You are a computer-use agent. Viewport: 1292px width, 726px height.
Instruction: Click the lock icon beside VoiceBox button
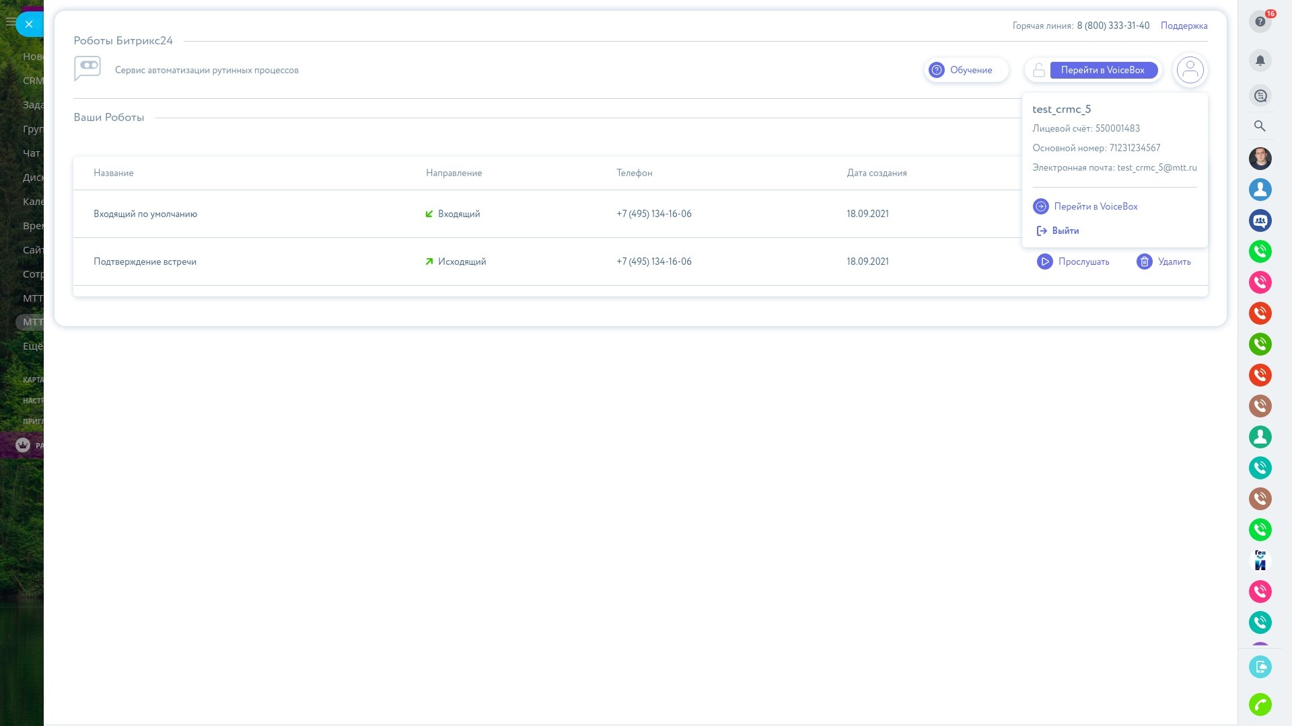coord(1039,70)
